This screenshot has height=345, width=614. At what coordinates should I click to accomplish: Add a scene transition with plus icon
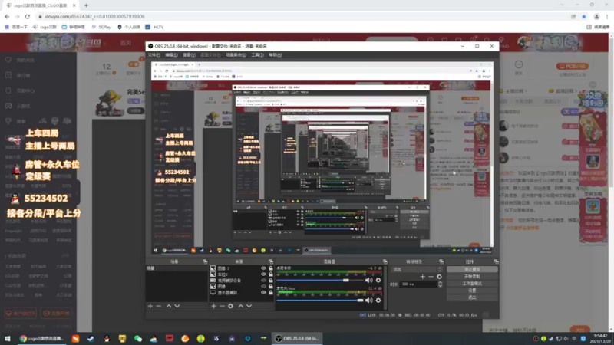[x=423, y=277]
